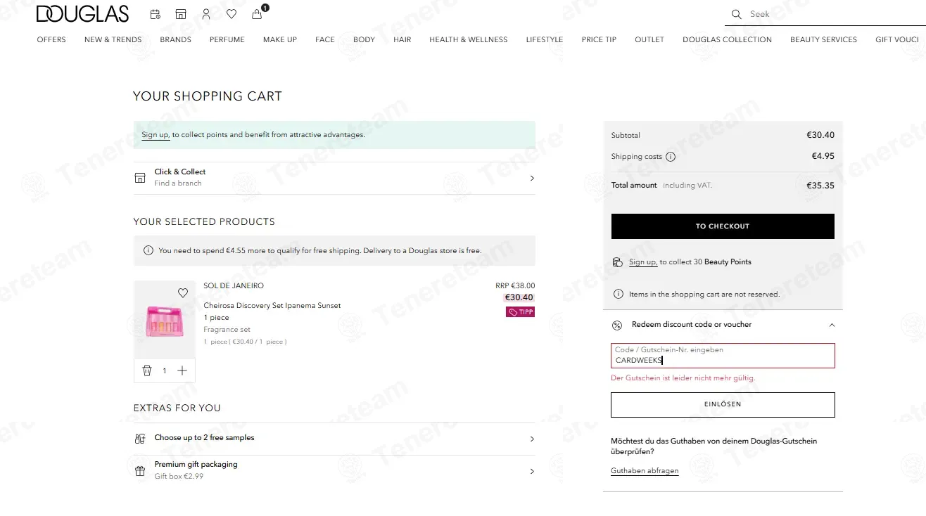Add Sol de Janeiro set to wishlist
This screenshot has height=516, width=926.
pos(183,293)
